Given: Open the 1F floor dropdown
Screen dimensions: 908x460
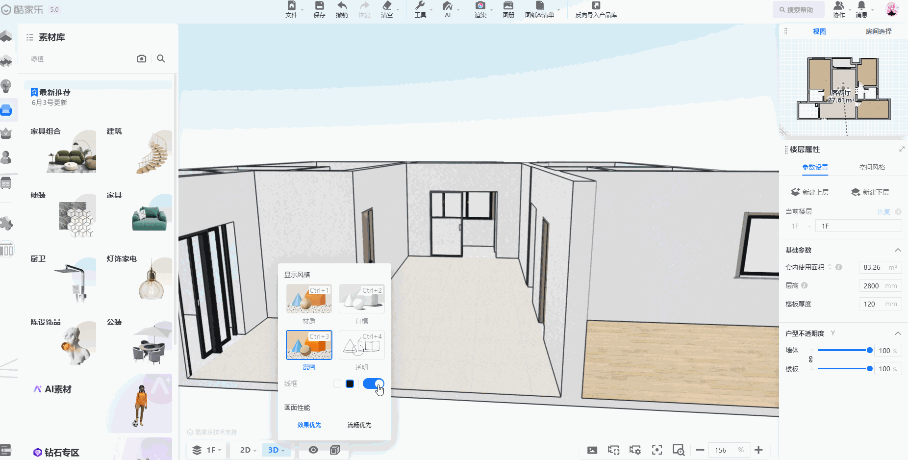Looking at the screenshot, I should click(208, 450).
